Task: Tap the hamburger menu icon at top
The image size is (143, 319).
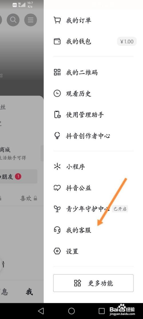Action: (x=31, y=20)
